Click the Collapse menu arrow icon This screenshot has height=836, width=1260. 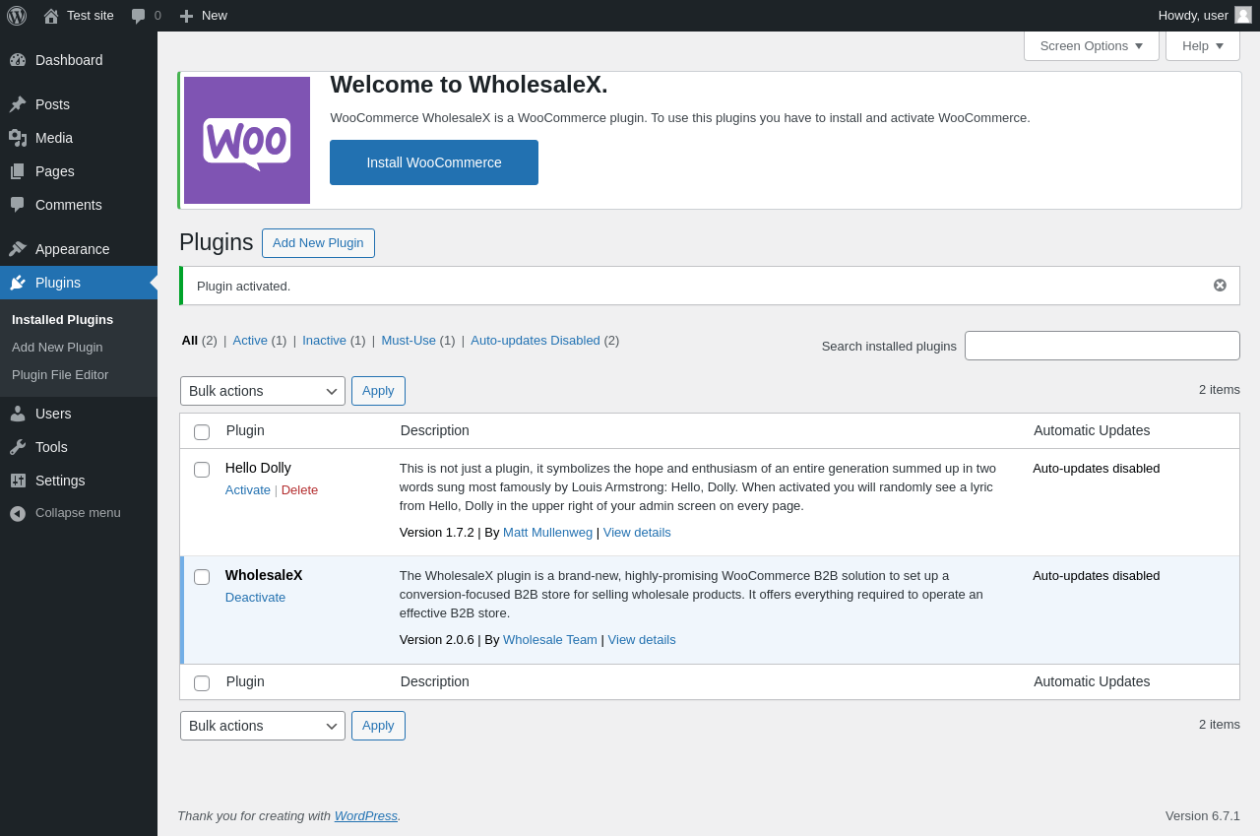[x=18, y=513]
